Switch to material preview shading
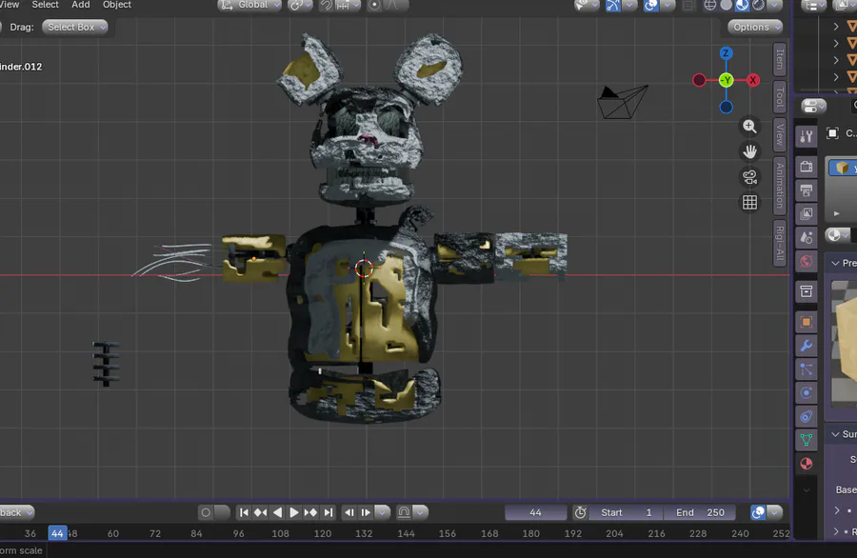 (x=742, y=5)
